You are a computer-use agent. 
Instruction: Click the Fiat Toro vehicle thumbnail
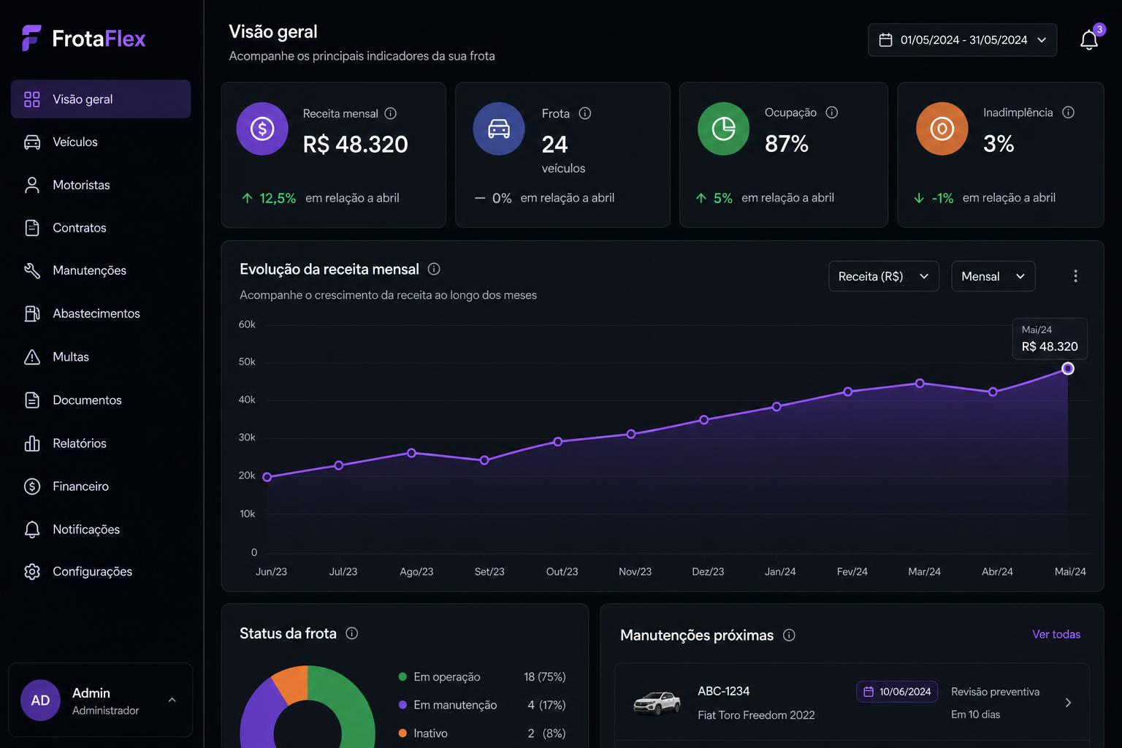657,703
